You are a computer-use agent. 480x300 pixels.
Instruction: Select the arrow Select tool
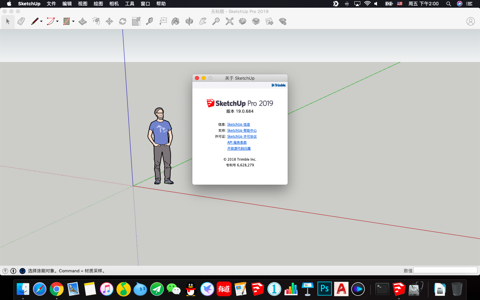tap(8, 22)
